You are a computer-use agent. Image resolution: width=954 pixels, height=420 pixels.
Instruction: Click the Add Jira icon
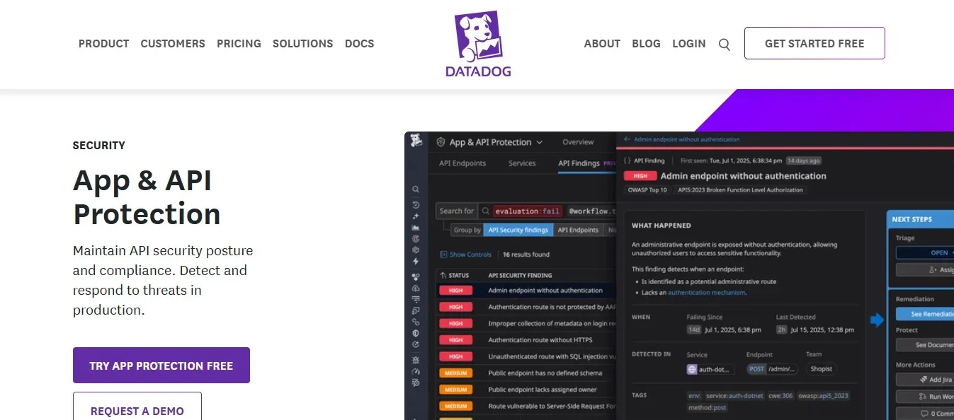click(x=924, y=380)
